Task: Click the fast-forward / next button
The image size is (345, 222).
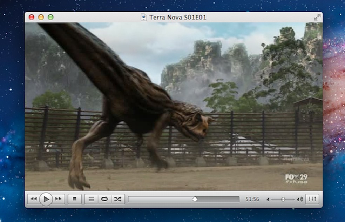Action: pos(59,199)
